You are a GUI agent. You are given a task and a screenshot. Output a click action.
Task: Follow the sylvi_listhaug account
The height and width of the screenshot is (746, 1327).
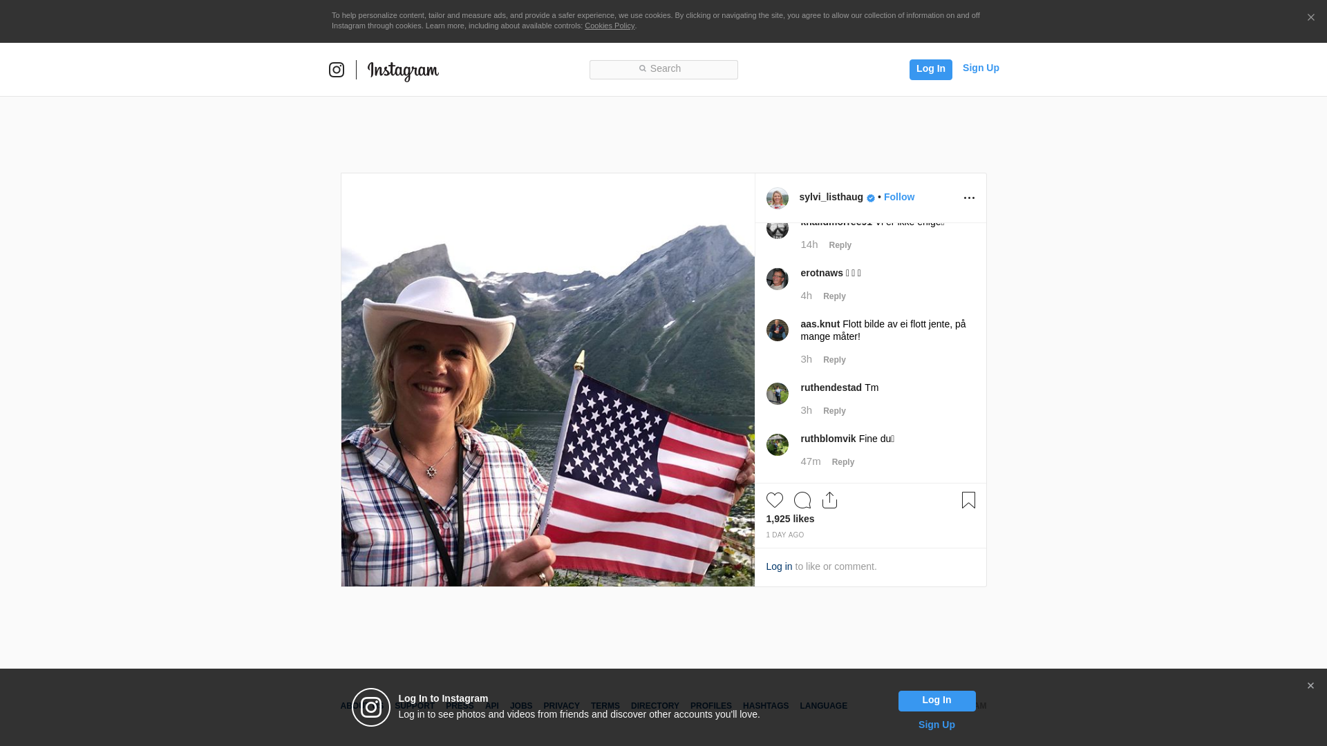tap(898, 198)
